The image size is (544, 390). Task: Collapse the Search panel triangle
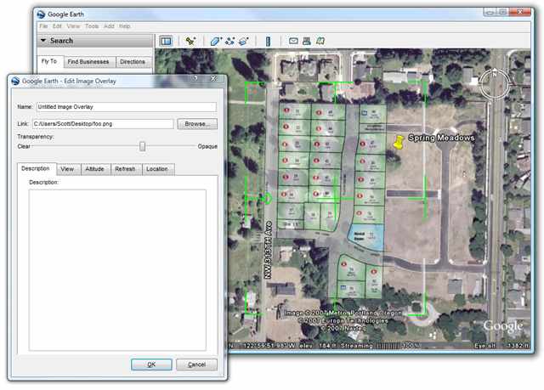(43, 41)
